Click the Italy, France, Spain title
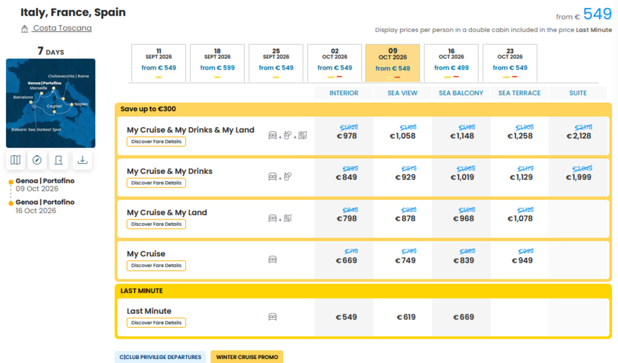This screenshot has width=618, height=363. pos(73,12)
